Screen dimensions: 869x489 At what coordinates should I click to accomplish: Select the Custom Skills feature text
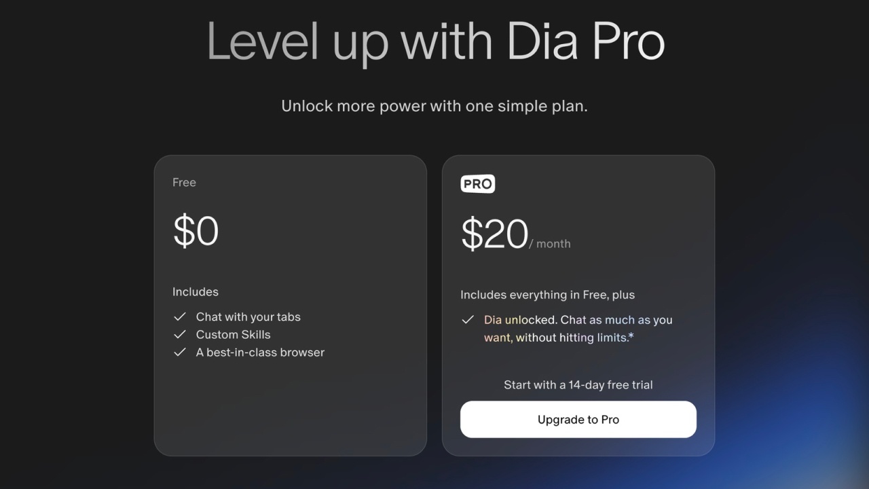(233, 334)
